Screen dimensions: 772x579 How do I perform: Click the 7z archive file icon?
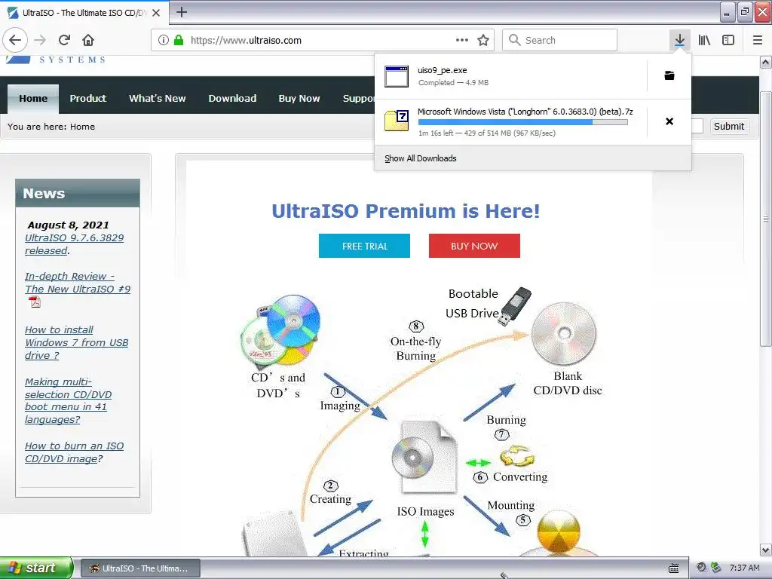397,121
